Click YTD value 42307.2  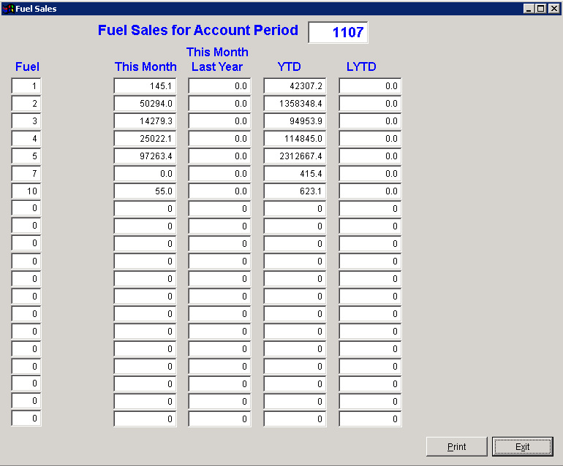tap(295, 86)
